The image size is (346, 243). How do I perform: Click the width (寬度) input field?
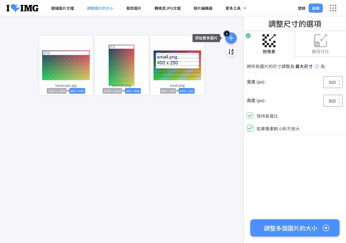333,82
